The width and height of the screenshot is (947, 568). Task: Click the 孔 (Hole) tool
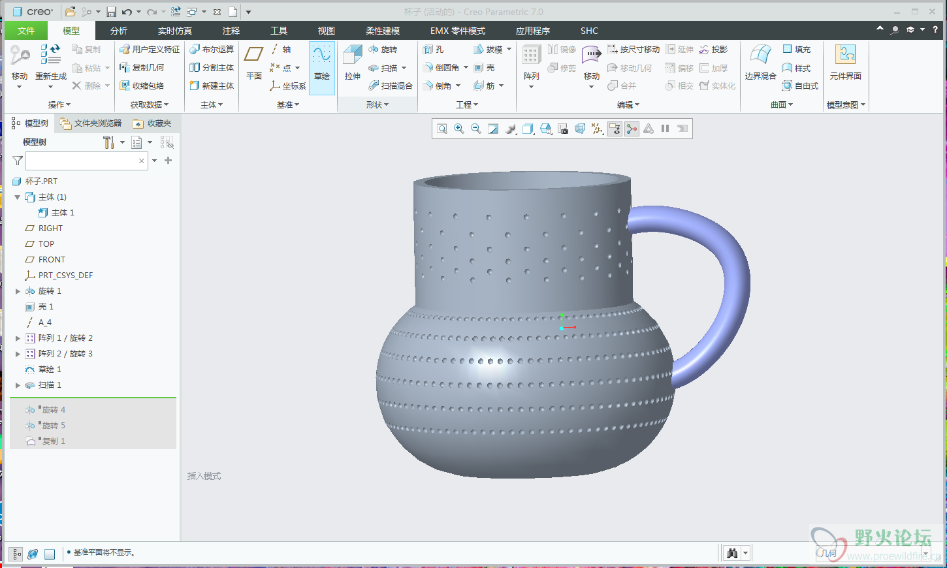434,50
